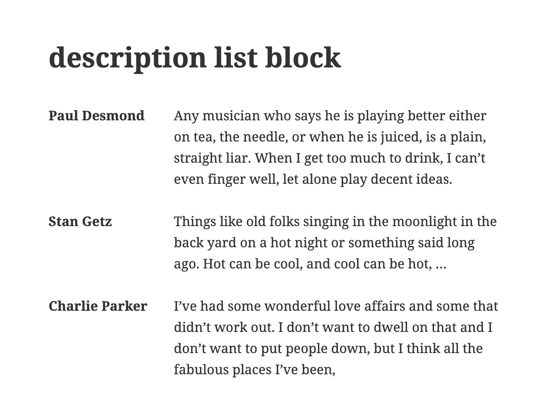This screenshot has height=417, width=551.
Task: Click the word 'juiced' in Desmond quote
Action: (x=400, y=138)
